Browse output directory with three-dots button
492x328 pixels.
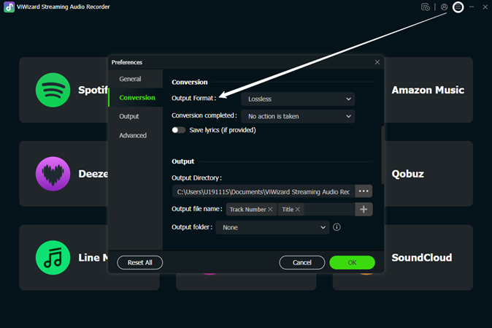tap(364, 191)
